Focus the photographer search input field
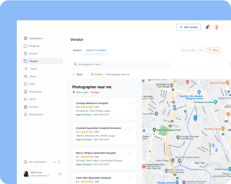 [x=121, y=64]
